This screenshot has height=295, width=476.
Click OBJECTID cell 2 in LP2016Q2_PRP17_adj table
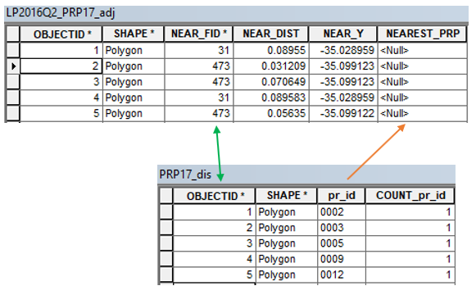click(x=61, y=66)
